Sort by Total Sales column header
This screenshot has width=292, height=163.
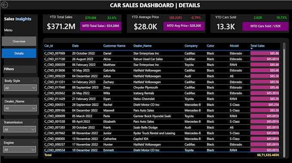(257, 46)
